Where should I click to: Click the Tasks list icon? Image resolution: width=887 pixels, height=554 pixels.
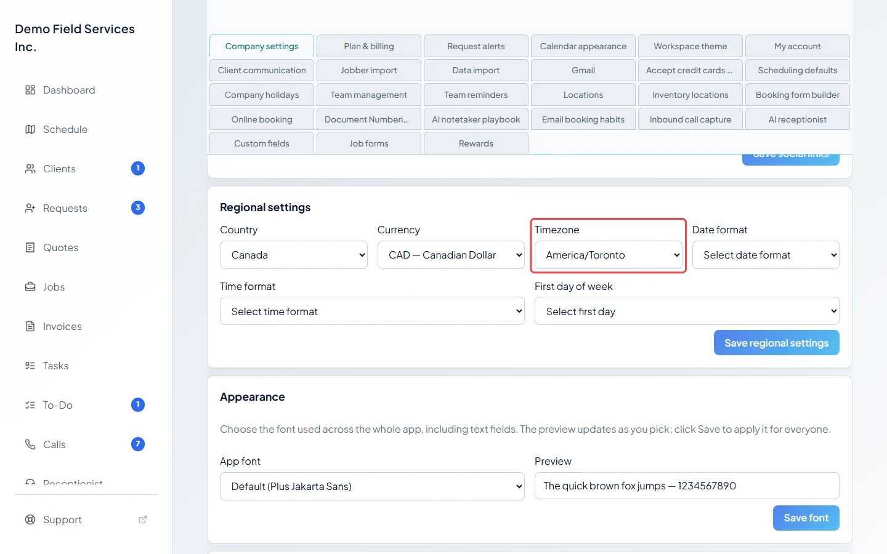click(30, 366)
